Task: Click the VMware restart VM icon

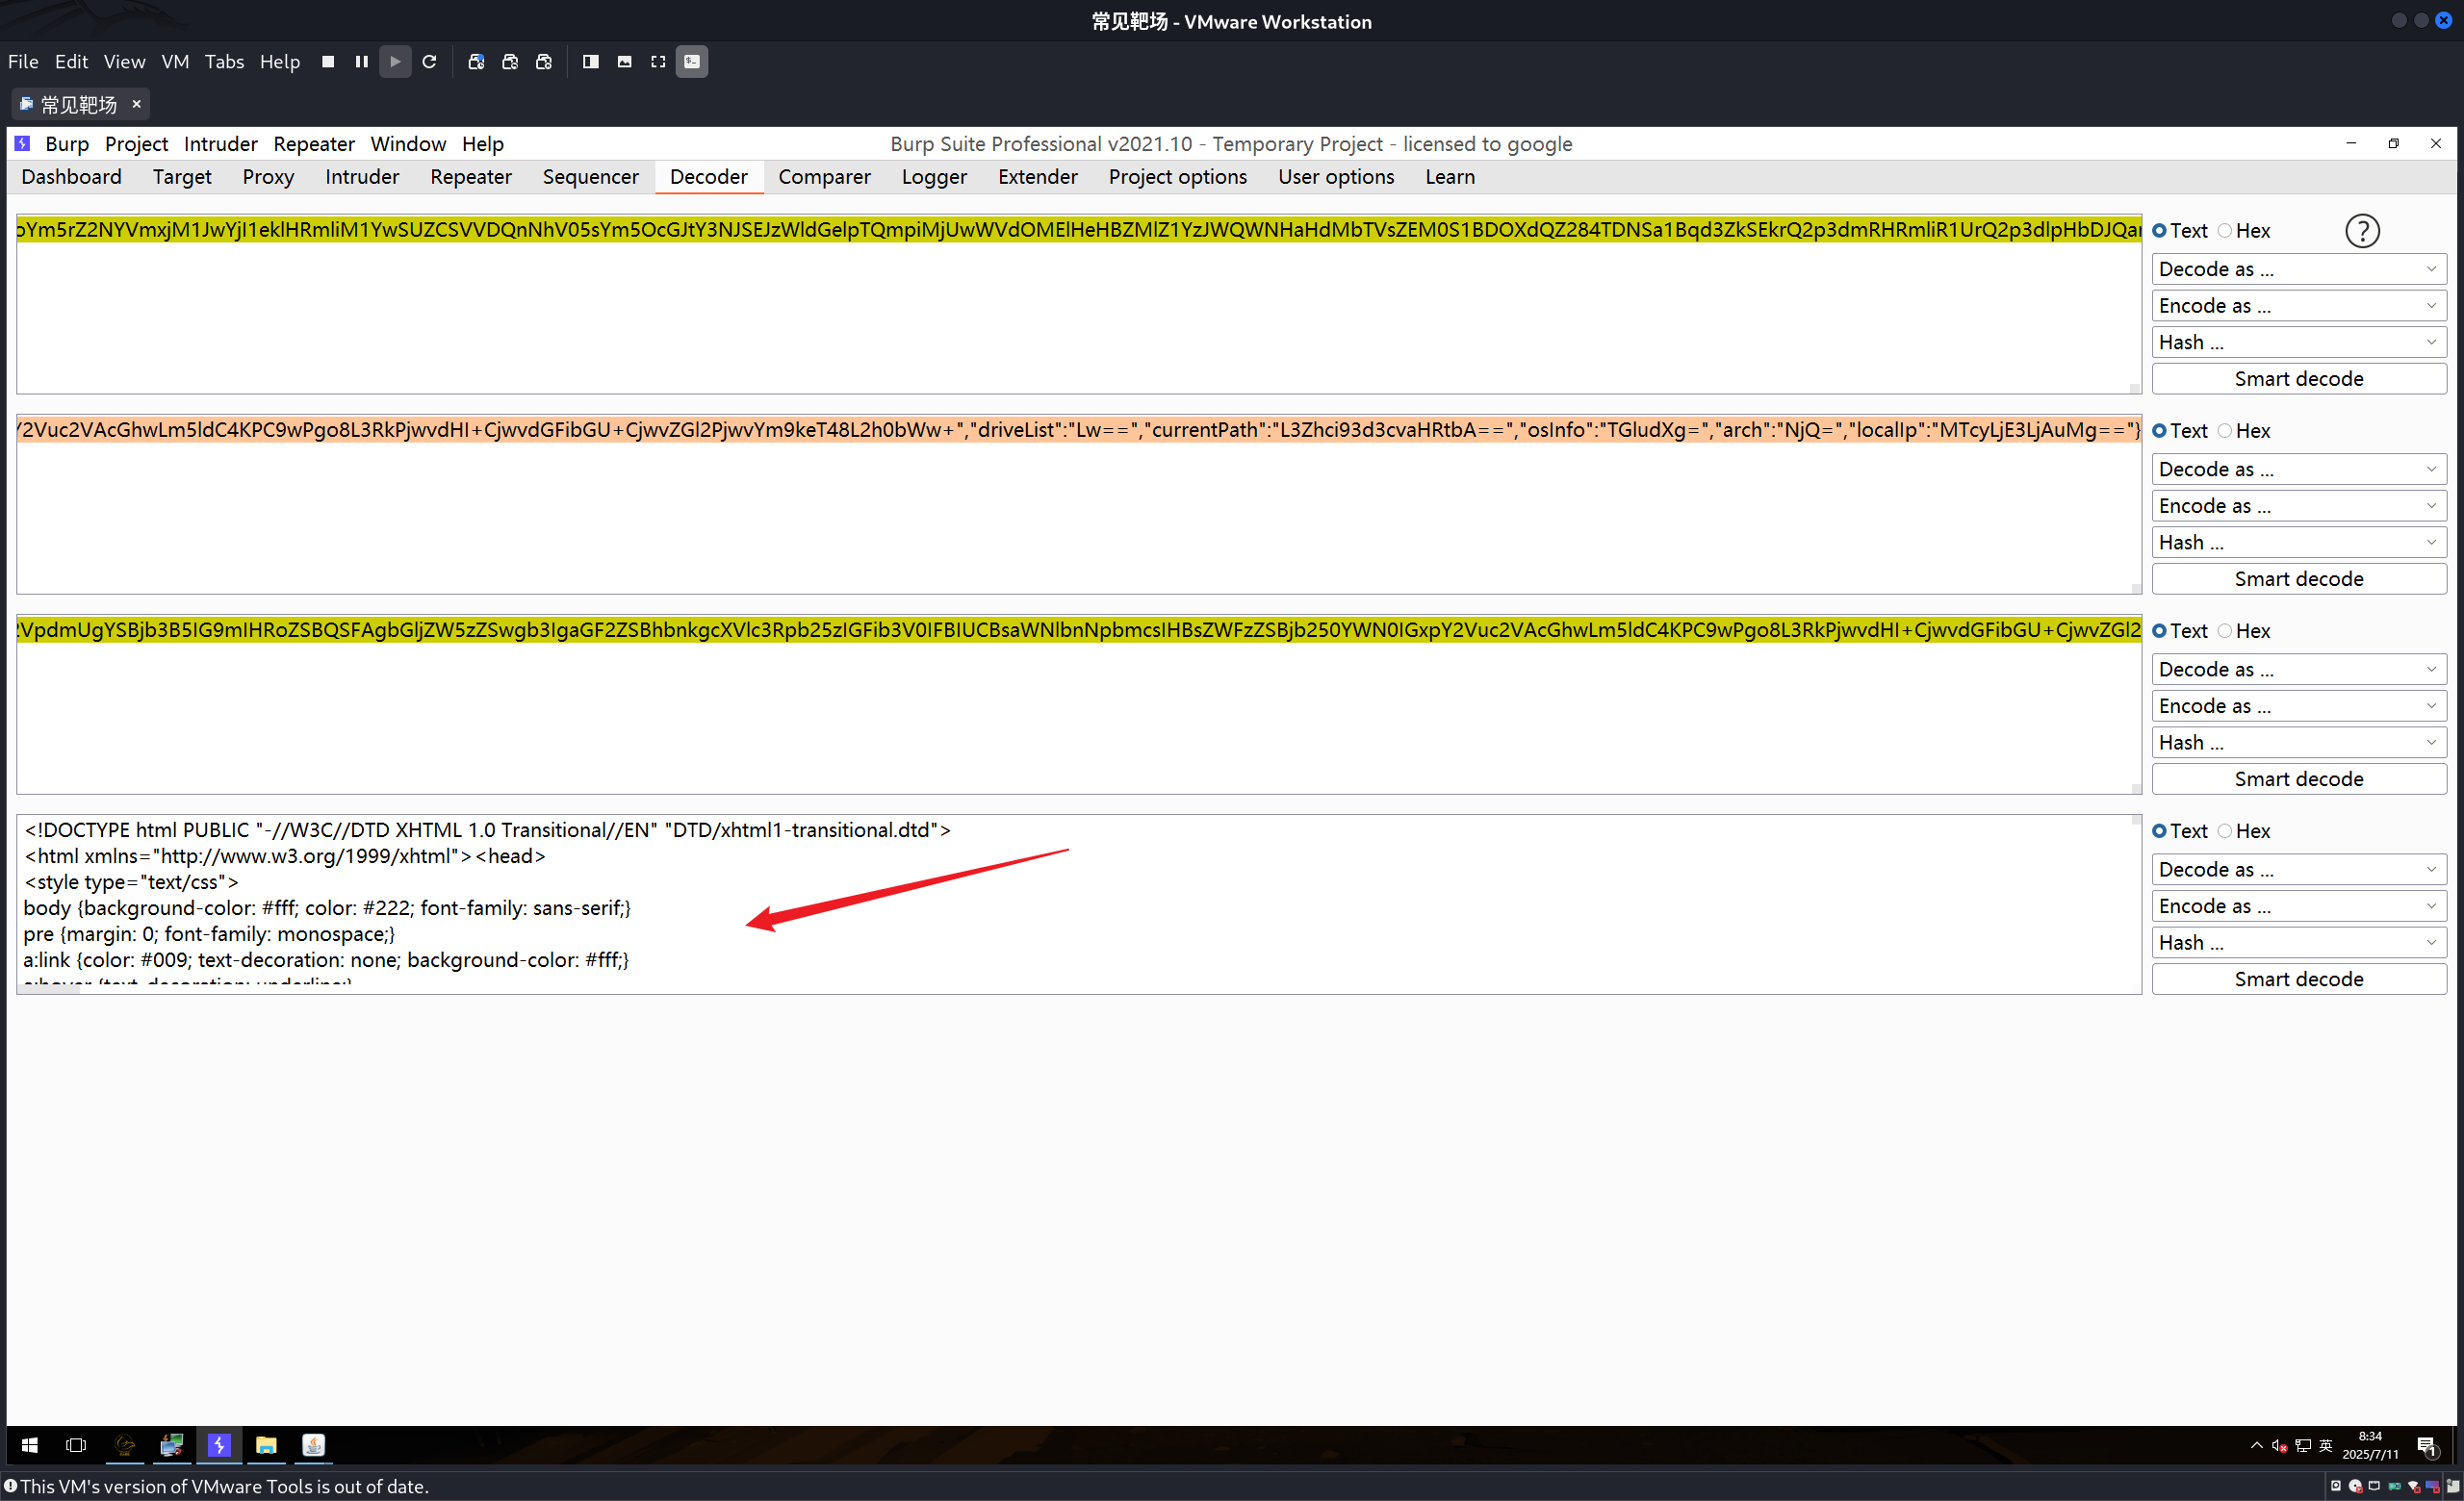Action: pos(429,62)
